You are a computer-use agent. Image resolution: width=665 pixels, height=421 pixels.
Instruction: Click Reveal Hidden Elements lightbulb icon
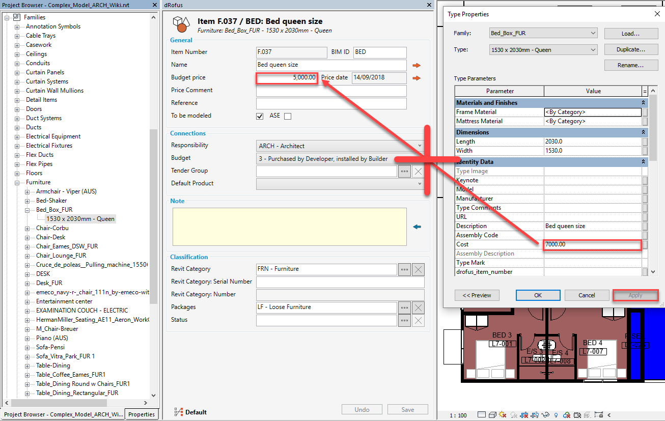556,415
